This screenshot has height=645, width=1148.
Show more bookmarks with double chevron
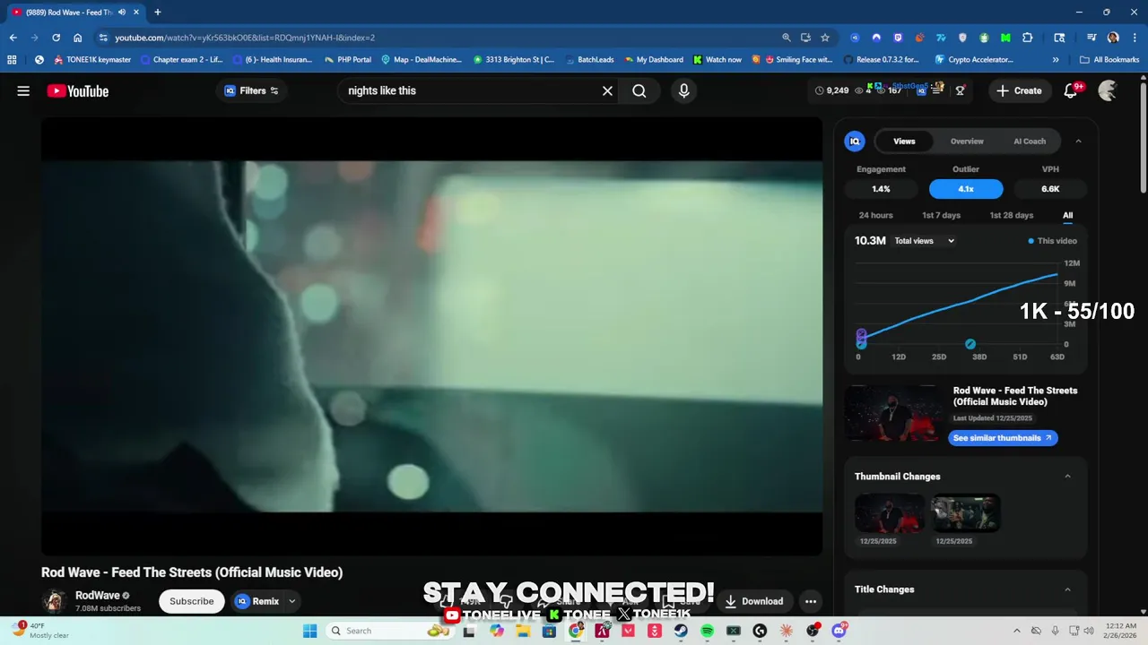coord(1056,60)
